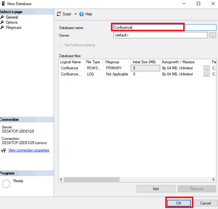Click the Database name text field
The image size is (218, 209).
click(160, 27)
